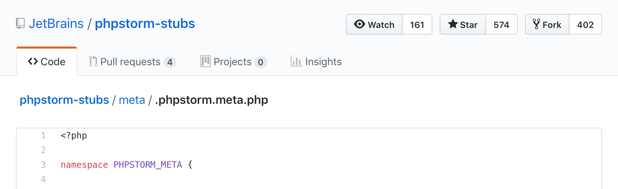
Task: Open the phpstorm-stubs repository title link
Action: coord(145,24)
